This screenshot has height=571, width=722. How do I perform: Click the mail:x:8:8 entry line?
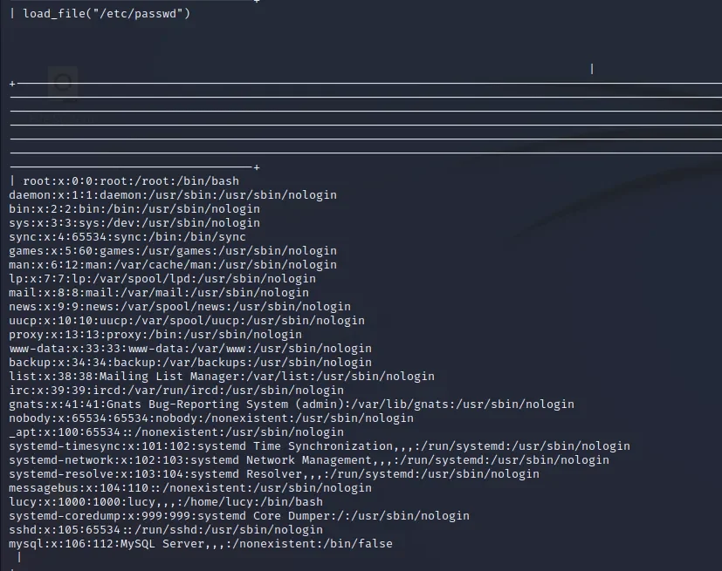(158, 293)
